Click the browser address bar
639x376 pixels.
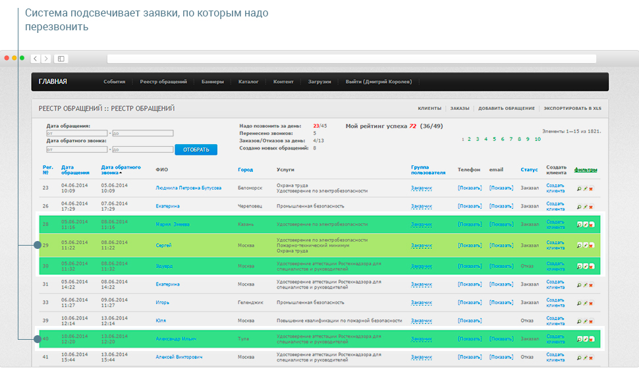coord(352,59)
